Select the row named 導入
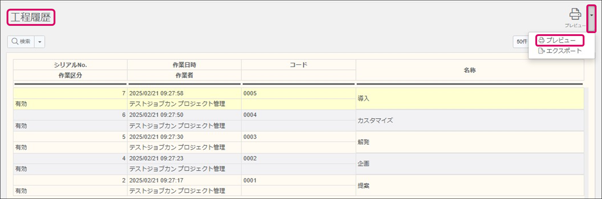602x199 pixels. pos(363,99)
